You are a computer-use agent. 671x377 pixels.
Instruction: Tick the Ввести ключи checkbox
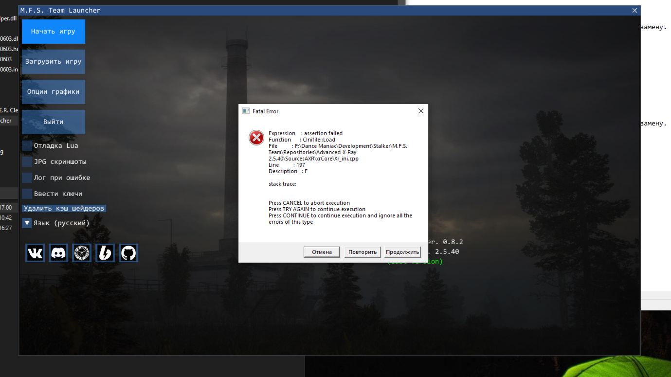(x=27, y=194)
